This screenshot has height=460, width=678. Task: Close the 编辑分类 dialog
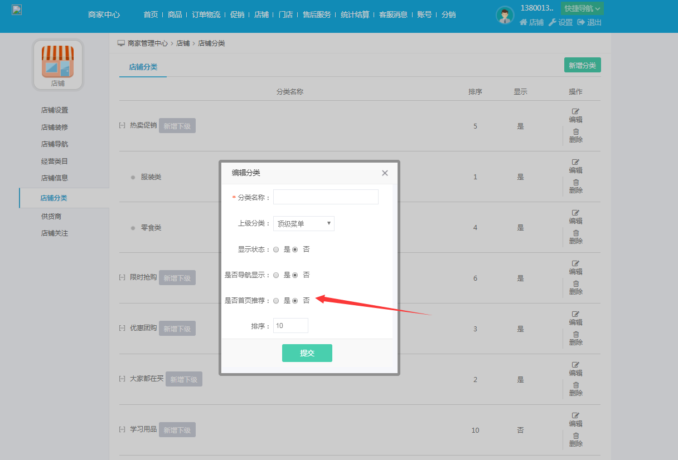385,173
